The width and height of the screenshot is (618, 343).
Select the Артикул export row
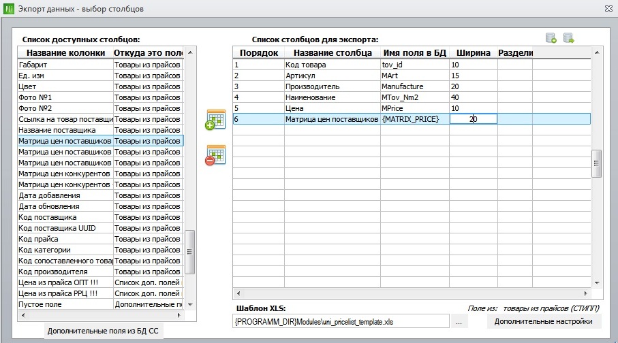pos(412,76)
